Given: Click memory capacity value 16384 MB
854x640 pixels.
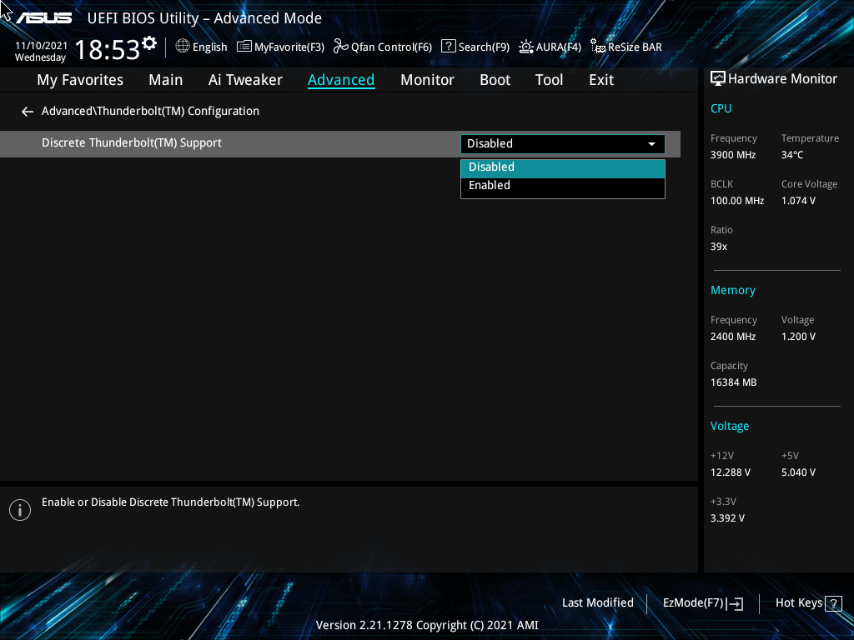Looking at the screenshot, I should pos(733,382).
